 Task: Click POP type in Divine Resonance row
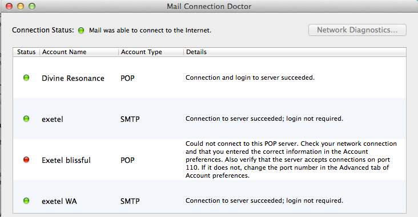coord(127,78)
